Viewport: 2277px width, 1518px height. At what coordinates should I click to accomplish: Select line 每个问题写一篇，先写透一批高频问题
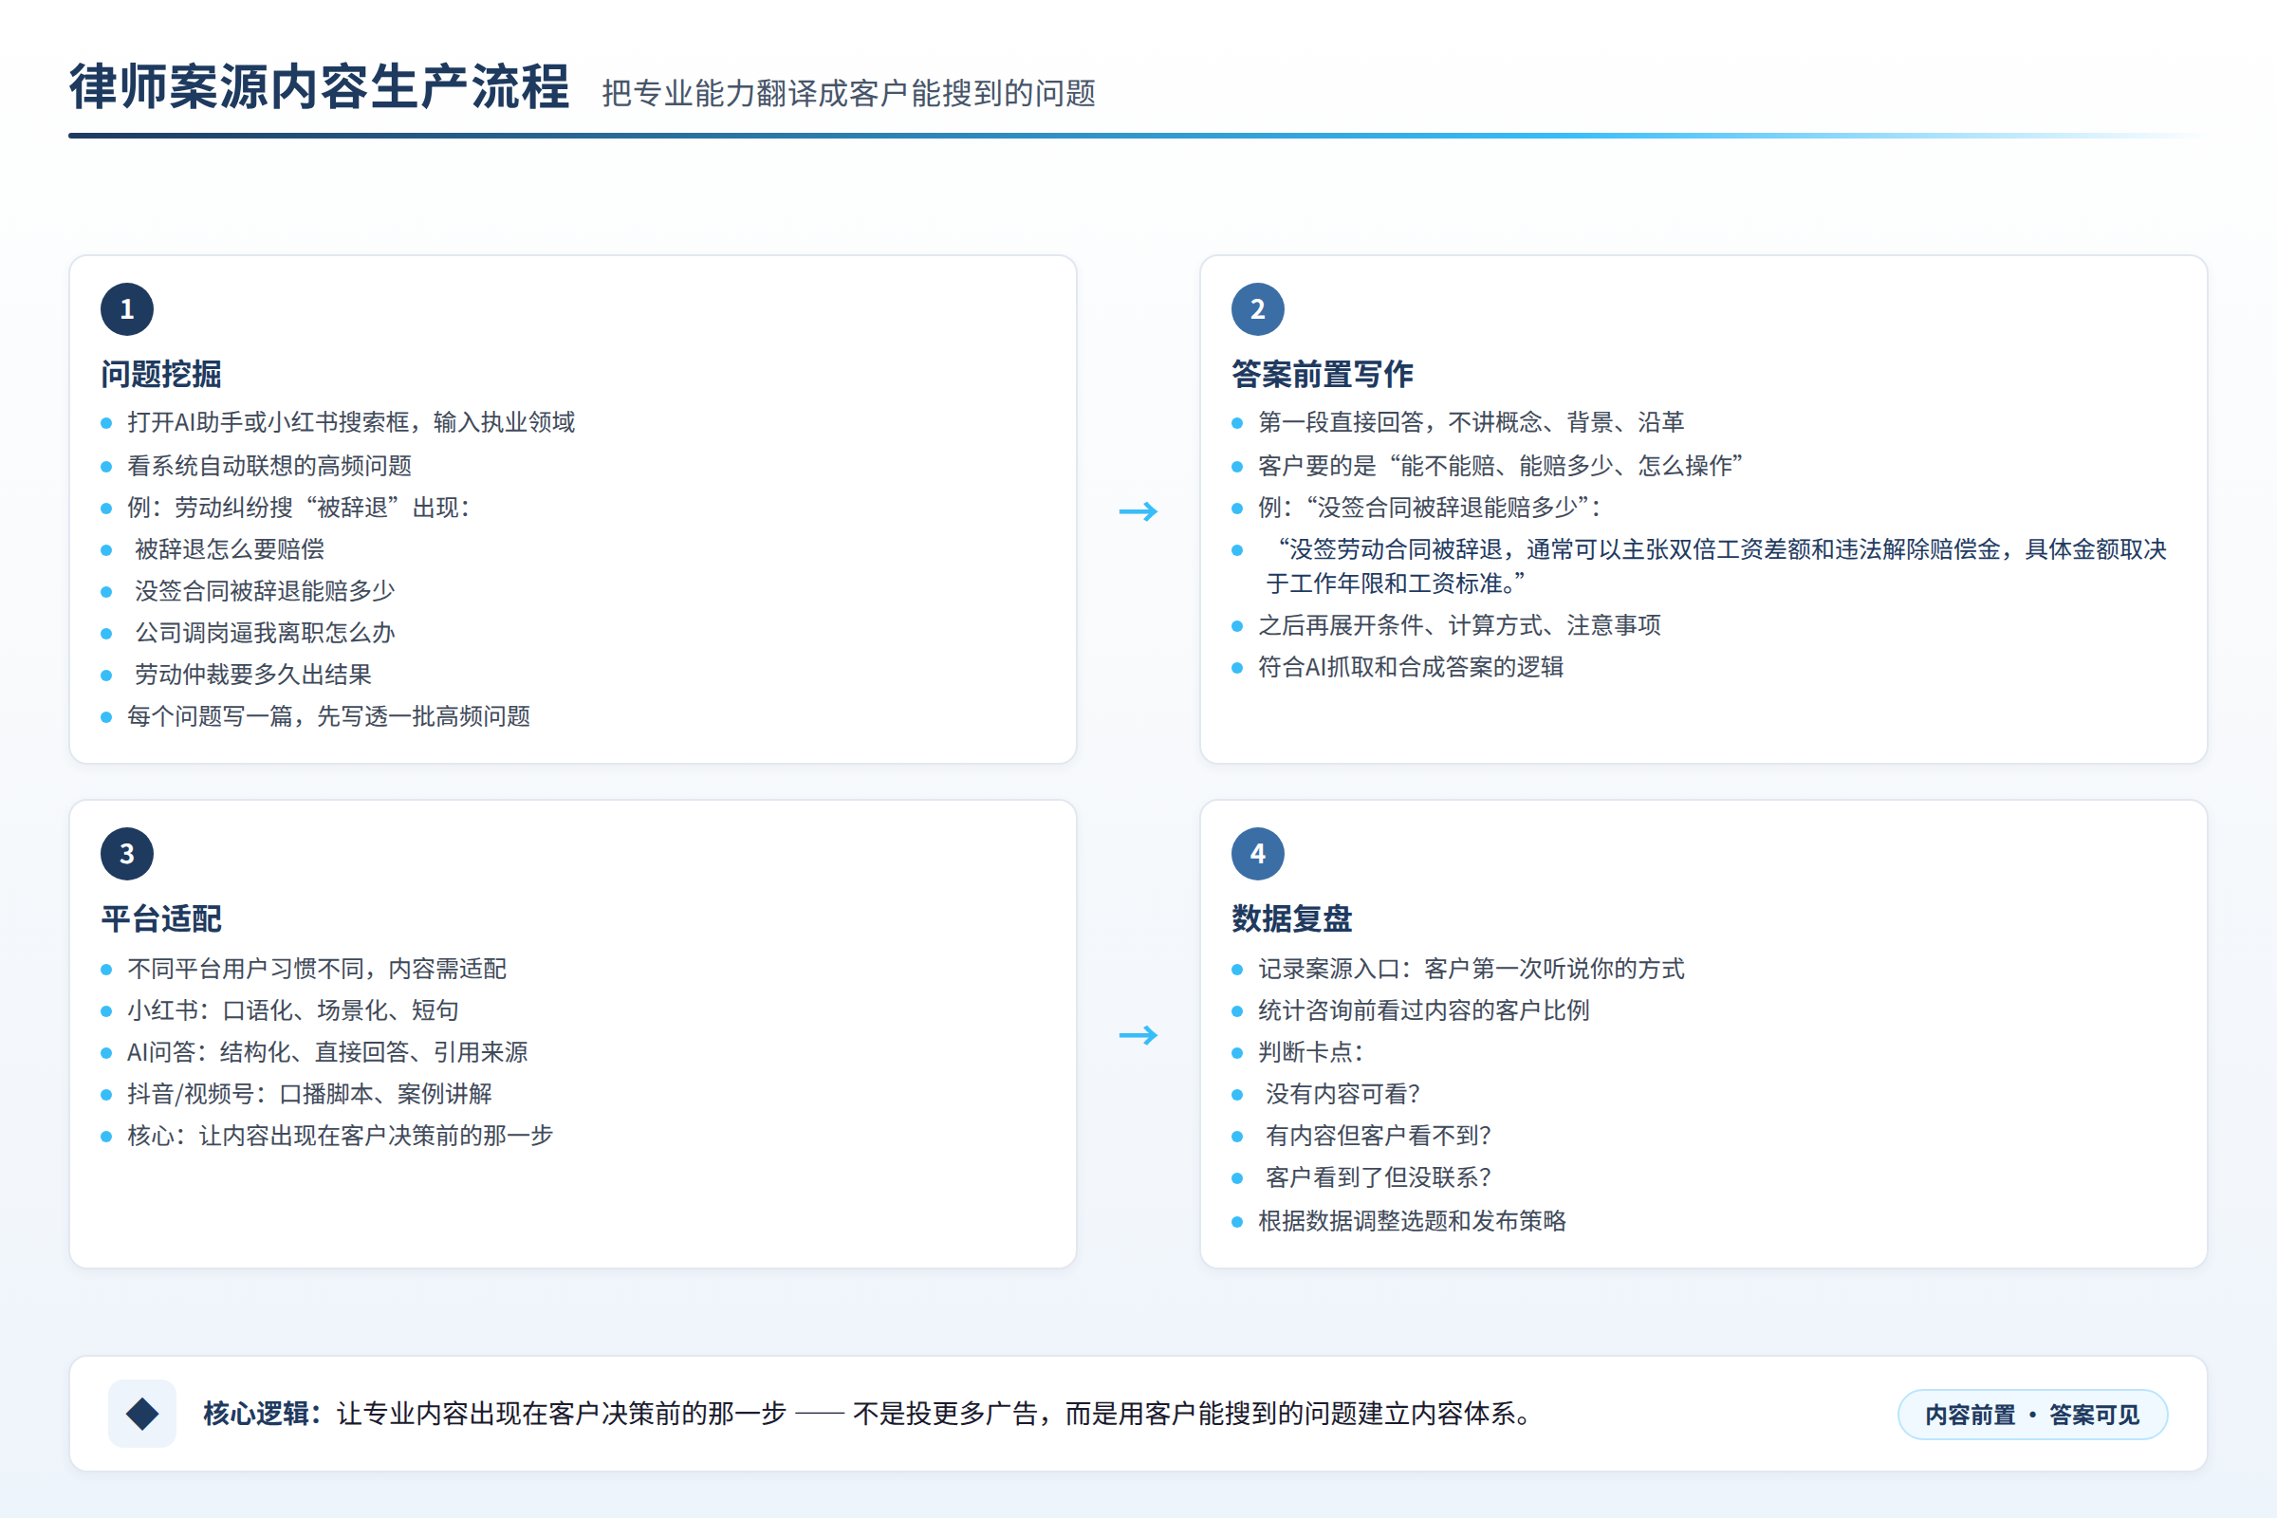[x=329, y=716]
